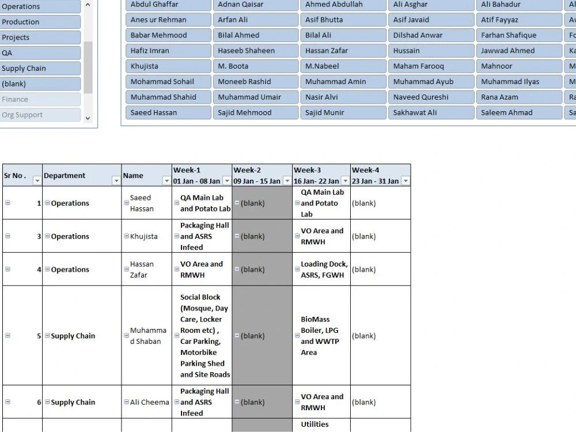
Task: Collapse Operations department in row 1
Action: click(47, 203)
